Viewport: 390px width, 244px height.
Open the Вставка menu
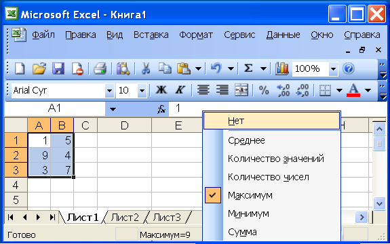[151, 35]
